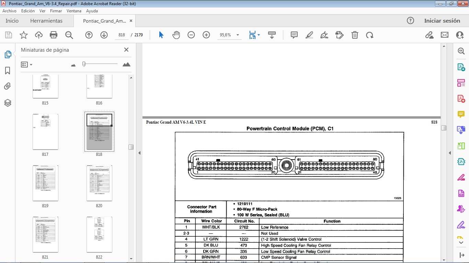Click the document vertical scrollbar handle
This screenshot has width=469, height=263.
click(x=444, y=128)
